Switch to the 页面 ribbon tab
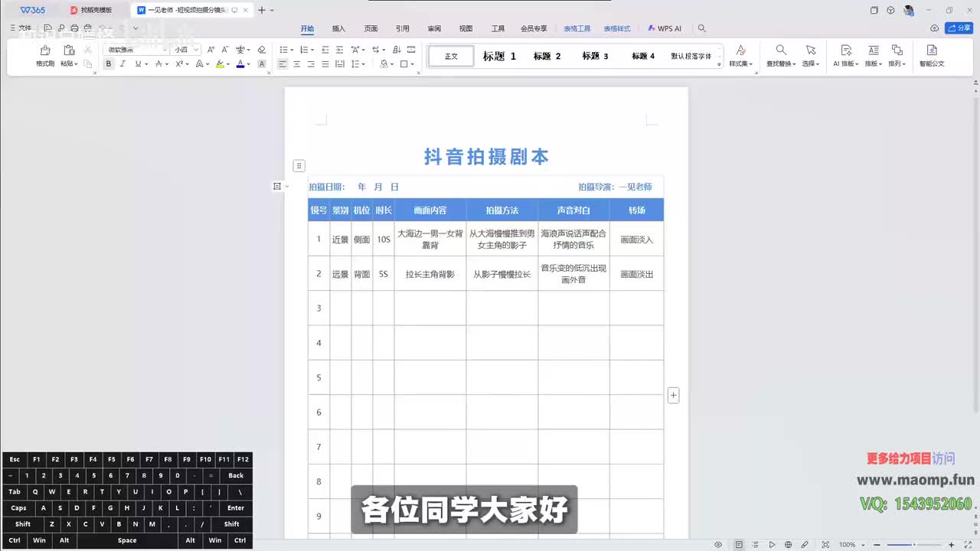Screen dimensions: 980x551 371,28
